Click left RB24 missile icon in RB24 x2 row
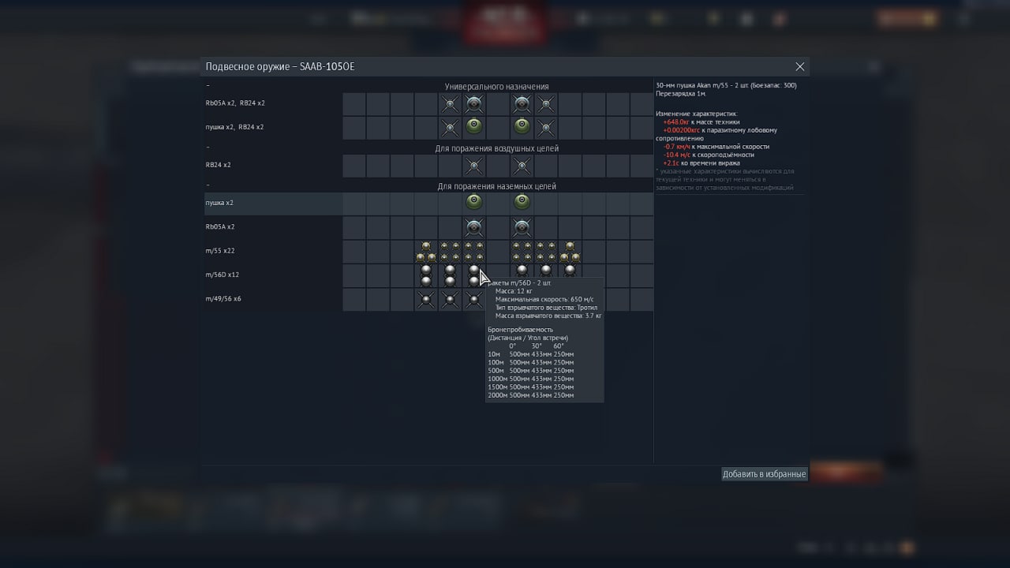1010x568 pixels. (x=474, y=166)
